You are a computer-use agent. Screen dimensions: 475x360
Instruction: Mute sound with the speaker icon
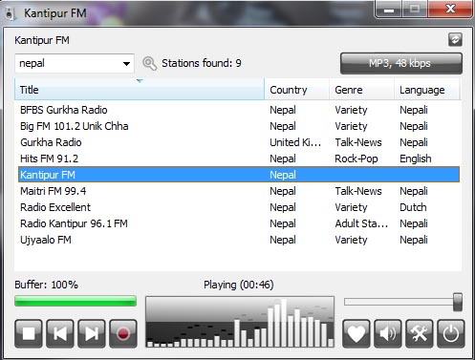pos(388,333)
